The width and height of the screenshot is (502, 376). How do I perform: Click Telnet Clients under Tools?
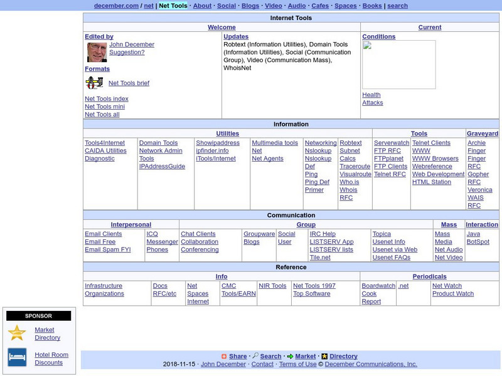pos(431,142)
